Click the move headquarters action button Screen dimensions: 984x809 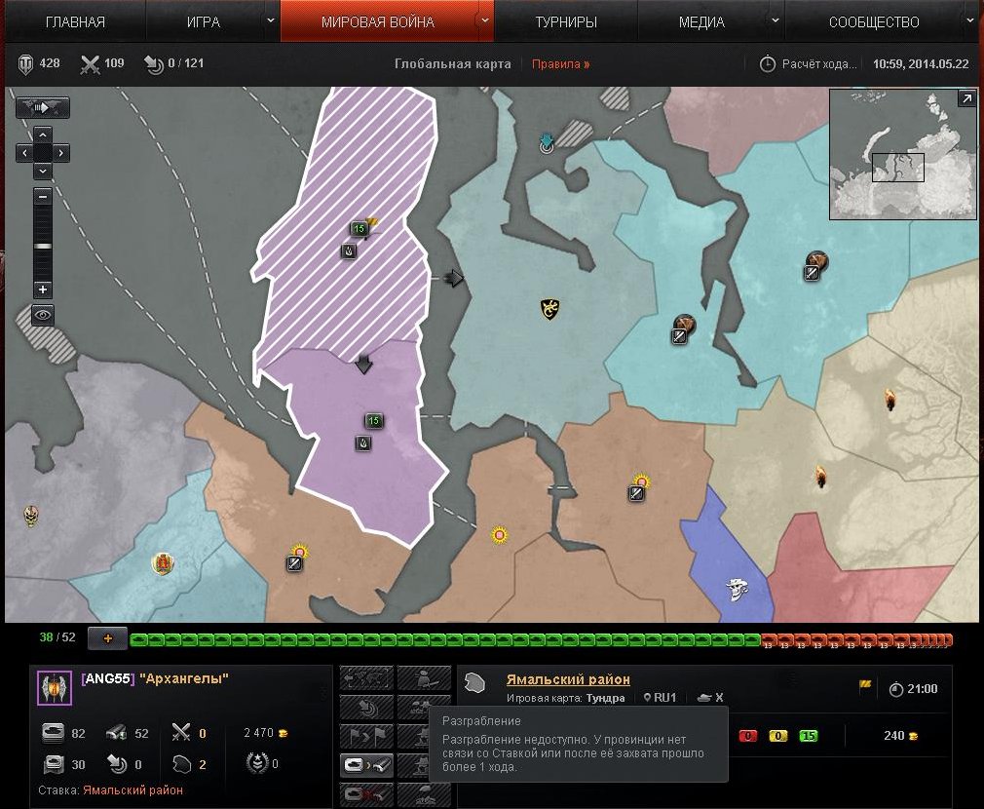point(366,678)
